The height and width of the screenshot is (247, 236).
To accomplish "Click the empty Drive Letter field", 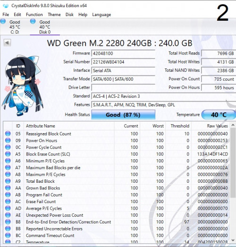I will click(x=123, y=87).
